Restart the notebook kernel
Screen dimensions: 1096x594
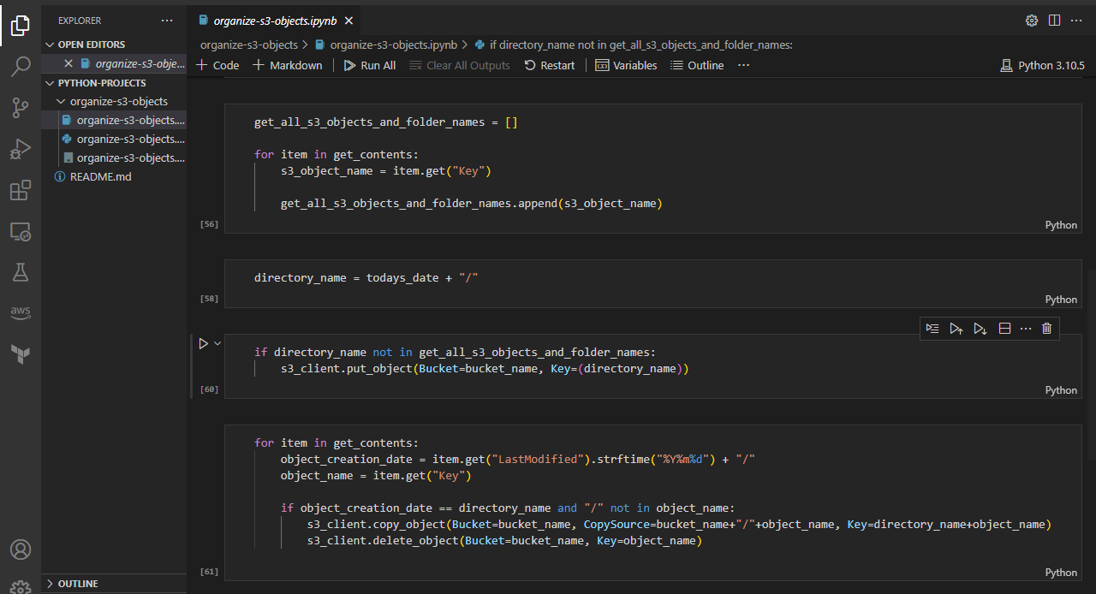coord(550,65)
